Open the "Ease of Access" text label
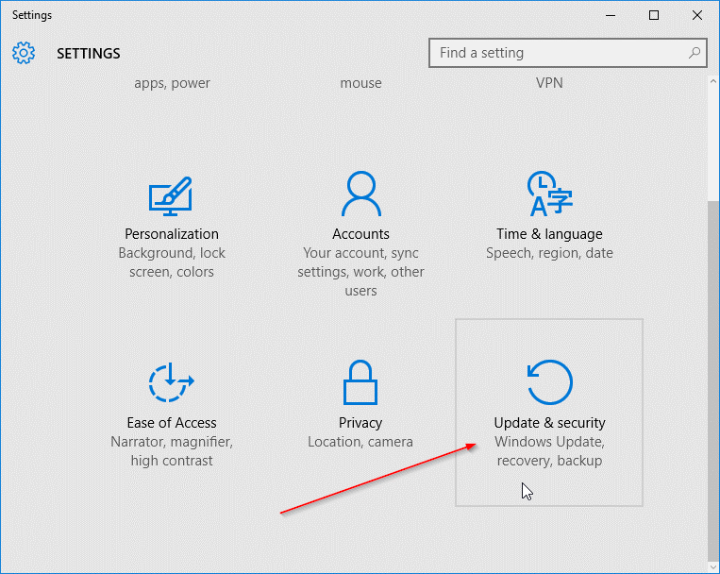Viewport: 720px width, 574px height. [172, 423]
